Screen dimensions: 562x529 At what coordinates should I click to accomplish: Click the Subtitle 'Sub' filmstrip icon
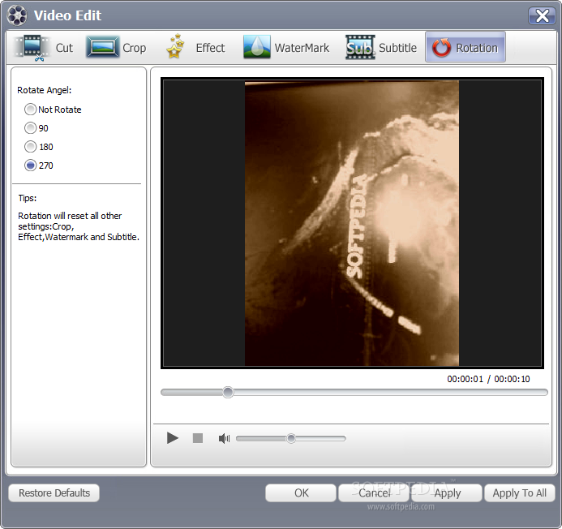pos(360,47)
